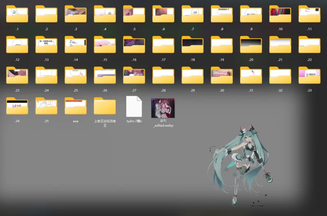The image size is (327, 216).
Task: Open the folder named aaa
Action: [x=76, y=106]
